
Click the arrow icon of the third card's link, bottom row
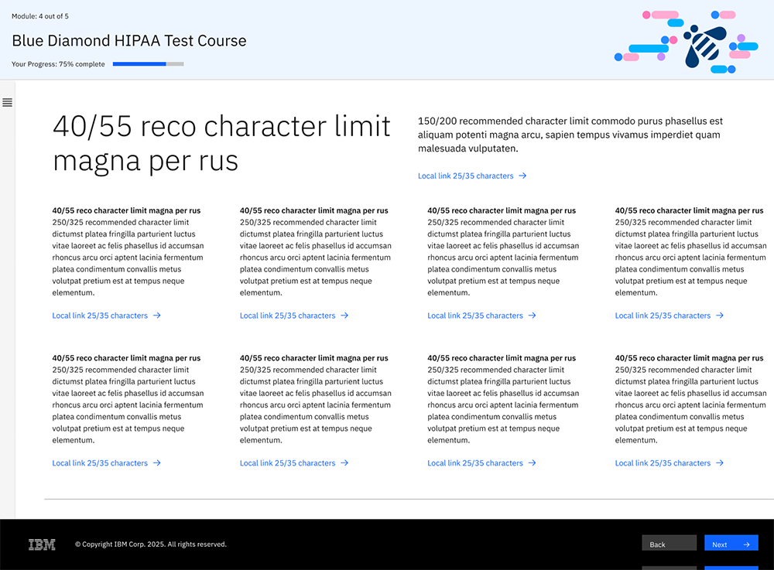point(532,463)
